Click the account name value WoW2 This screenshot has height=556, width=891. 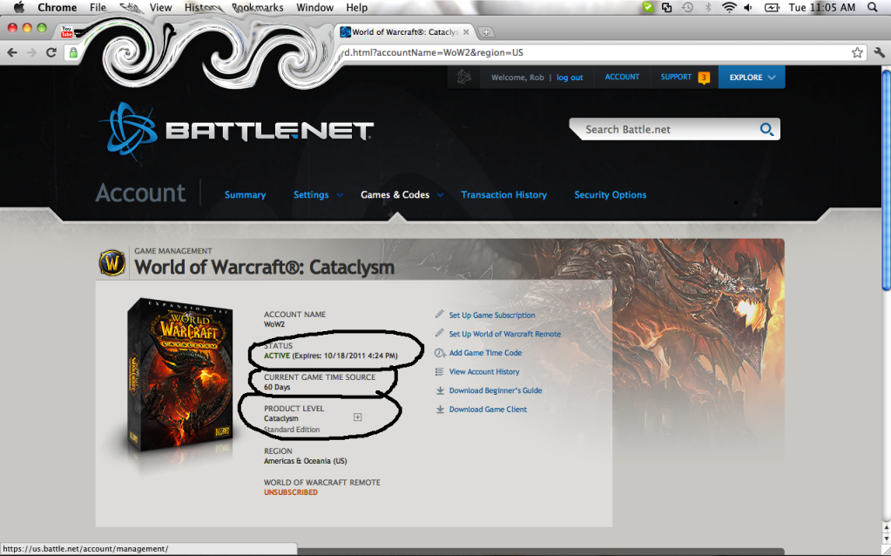click(274, 324)
